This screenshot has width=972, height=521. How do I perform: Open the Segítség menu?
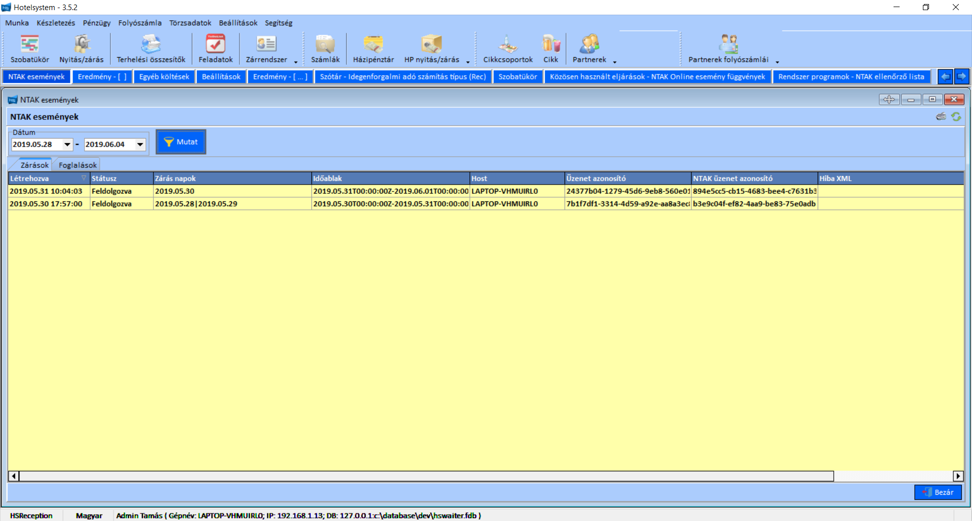coord(278,23)
